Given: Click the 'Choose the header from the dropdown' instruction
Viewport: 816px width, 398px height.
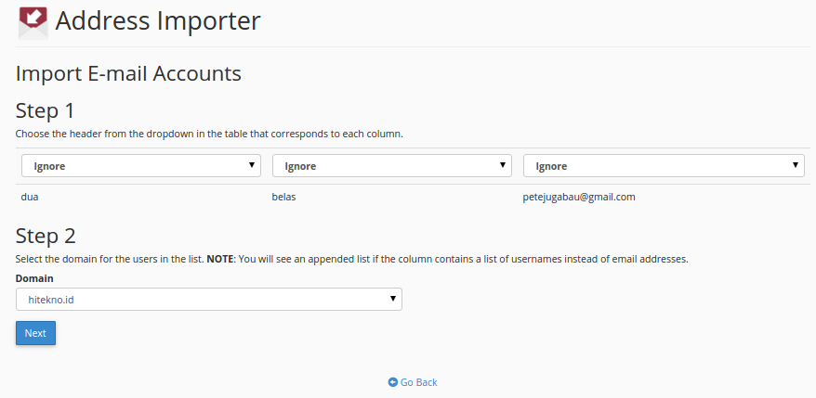Looking at the screenshot, I should click(x=209, y=134).
